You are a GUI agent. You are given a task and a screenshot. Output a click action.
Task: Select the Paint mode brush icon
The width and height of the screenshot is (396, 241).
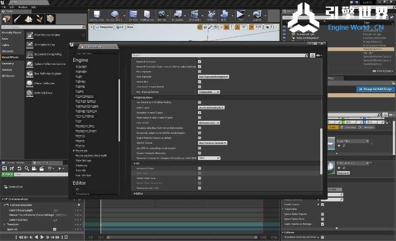pyautogui.click(x=18, y=19)
